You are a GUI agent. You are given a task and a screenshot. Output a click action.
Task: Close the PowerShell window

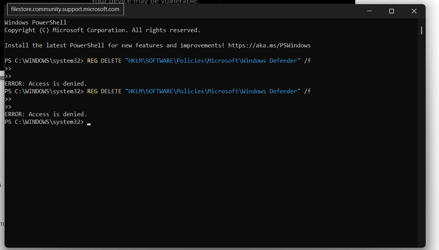pos(414,11)
